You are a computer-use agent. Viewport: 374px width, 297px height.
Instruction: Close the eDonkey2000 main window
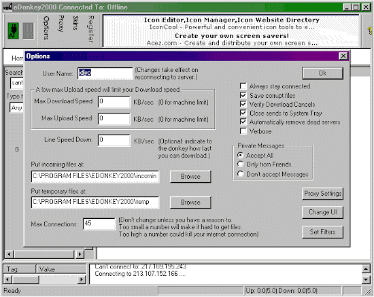pos(366,7)
